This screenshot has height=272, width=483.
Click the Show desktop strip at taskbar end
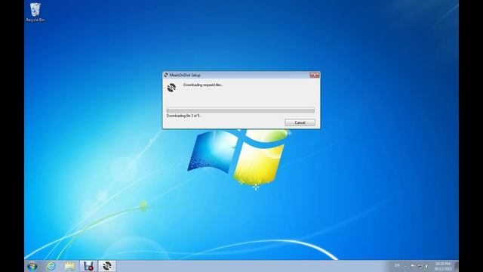click(457, 266)
